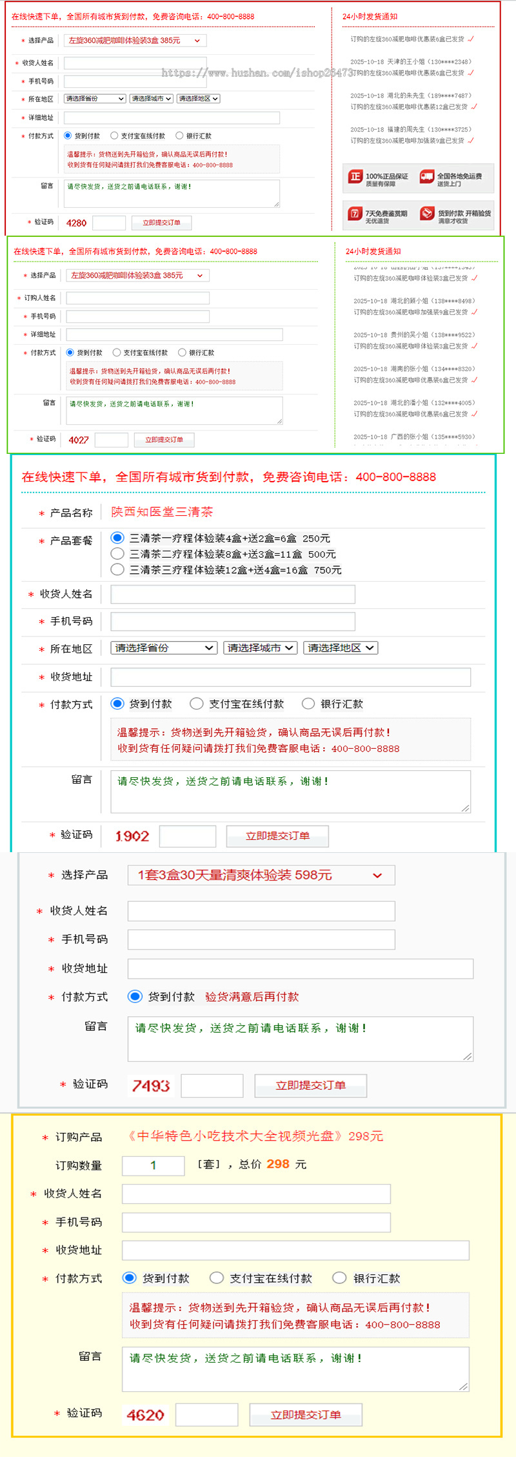Click notice 天津的王小姐（130****2348）
This screenshot has width=516, height=1457.
click(411, 62)
